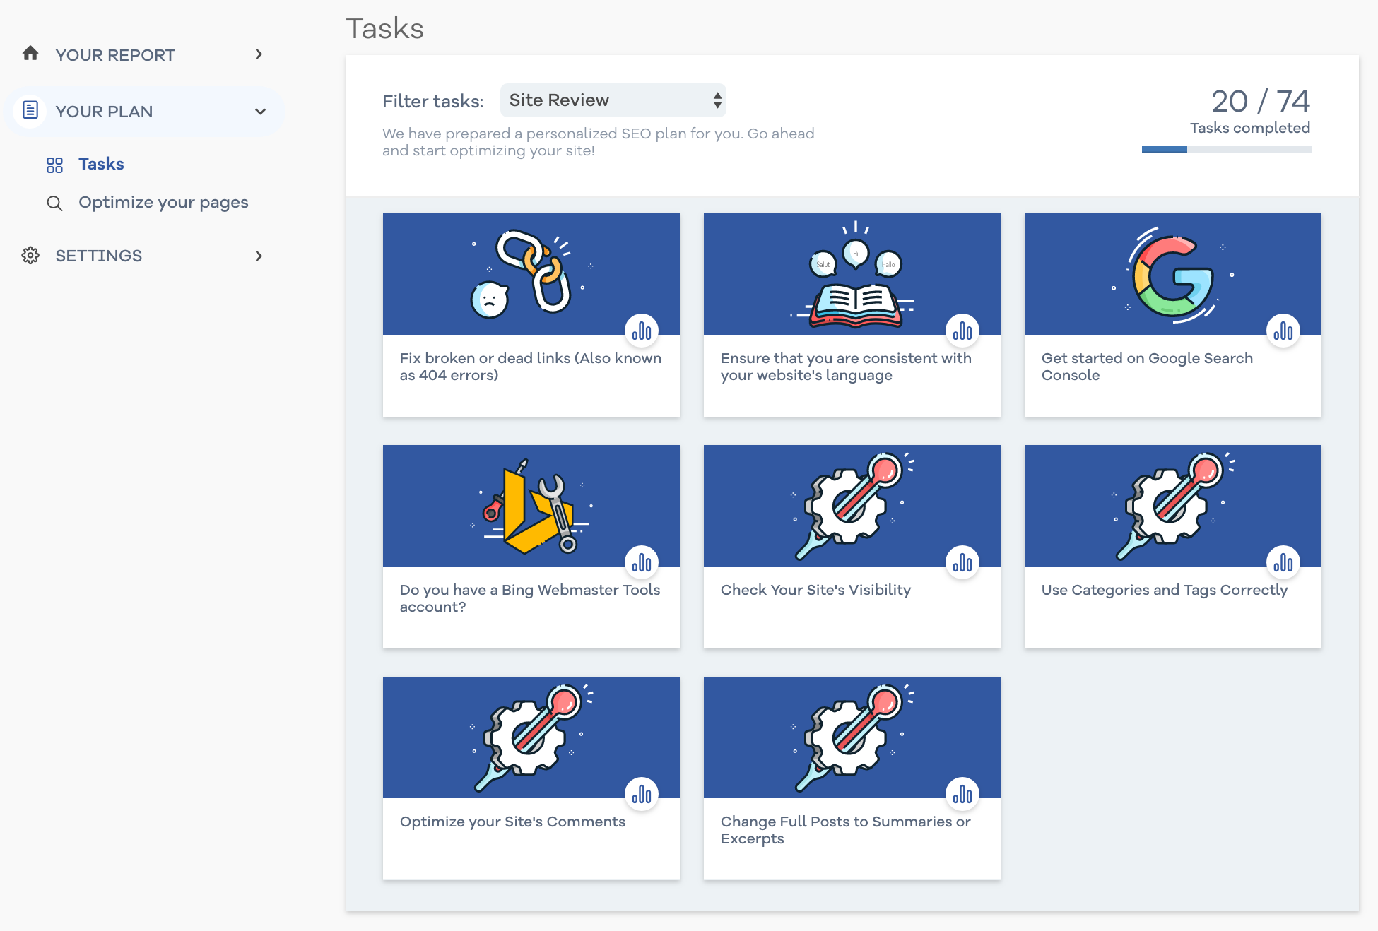Click the chart badge on the Optimize Comments card
Image resolution: width=1378 pixels, height=931 pixels.
pos(642,794)
